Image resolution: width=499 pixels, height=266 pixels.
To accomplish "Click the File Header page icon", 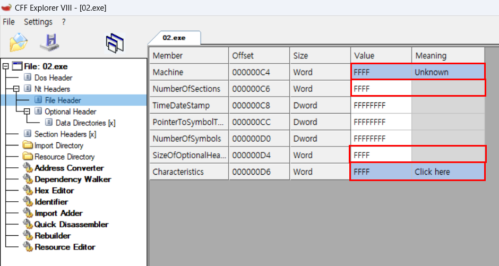I will [x=38, y=100].
